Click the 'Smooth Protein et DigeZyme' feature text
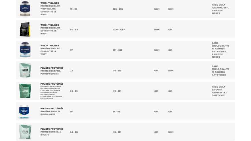 [219, 91]
